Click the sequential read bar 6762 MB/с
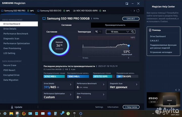The width and height of the screenshot is (182, 117). [54, 76]
